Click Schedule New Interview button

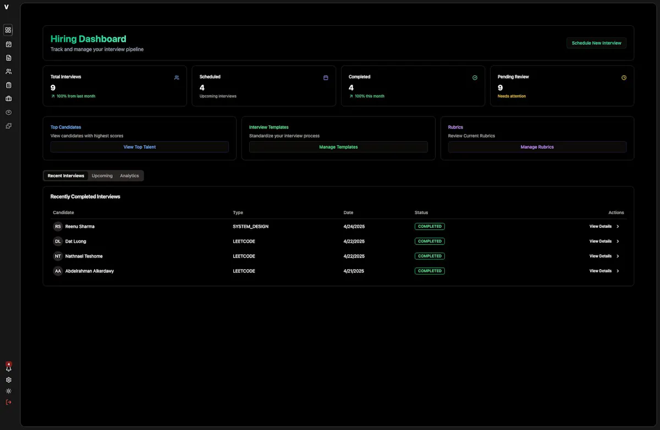tap(596, 43)
